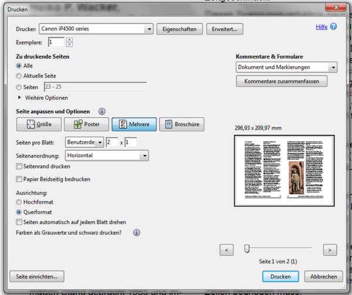This screenshot has width=352, height=295.
Task: Click the blue Hilfe question mark icon
Action: click(333, 27)
